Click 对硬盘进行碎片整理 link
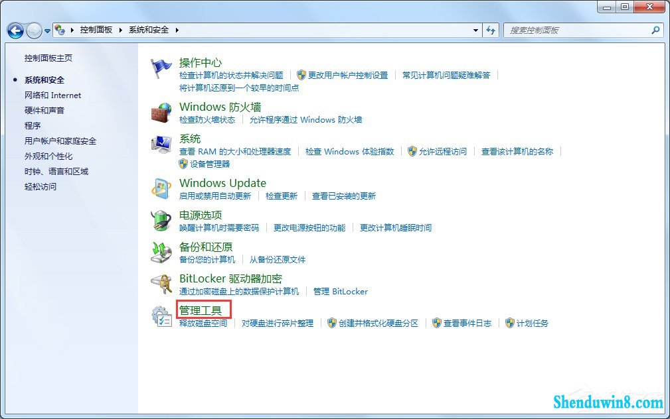The width and height of the screenshot is (670, 419). (278, 324)
